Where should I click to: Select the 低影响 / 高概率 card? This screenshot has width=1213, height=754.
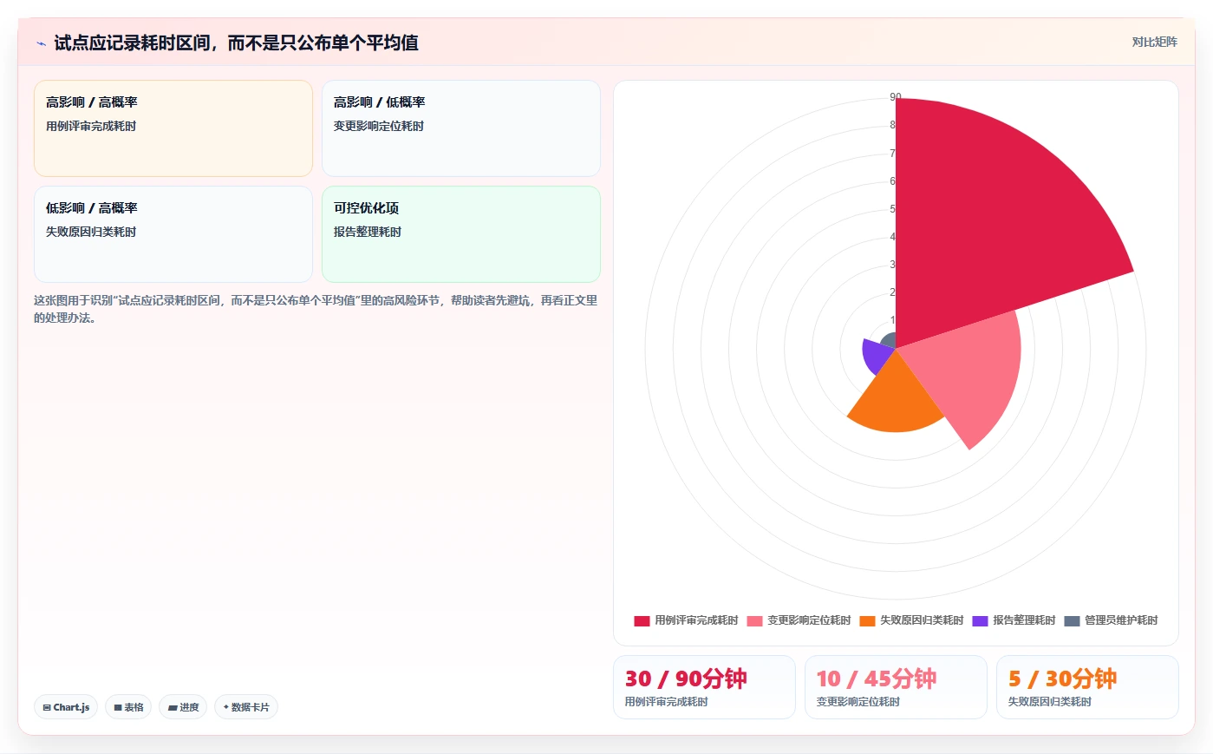click(173, 234)
